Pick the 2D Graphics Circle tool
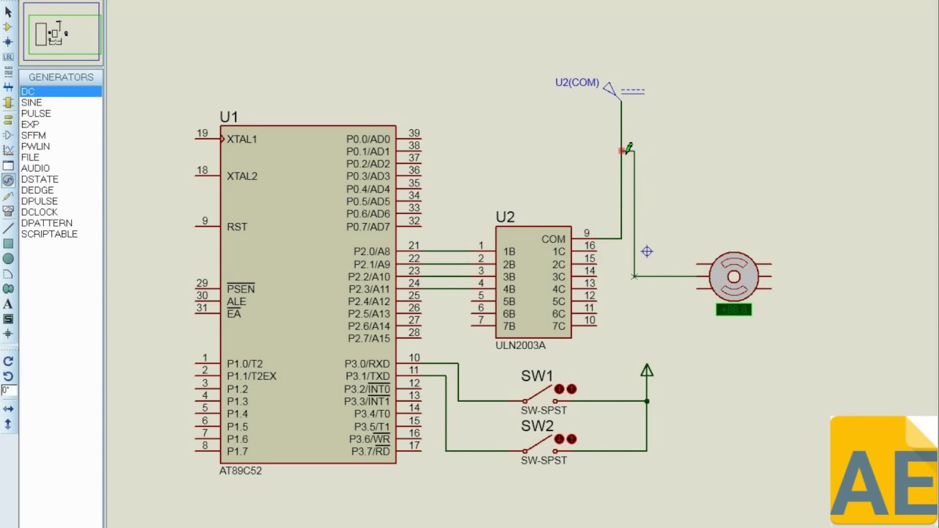 click(x=8, y=260)
